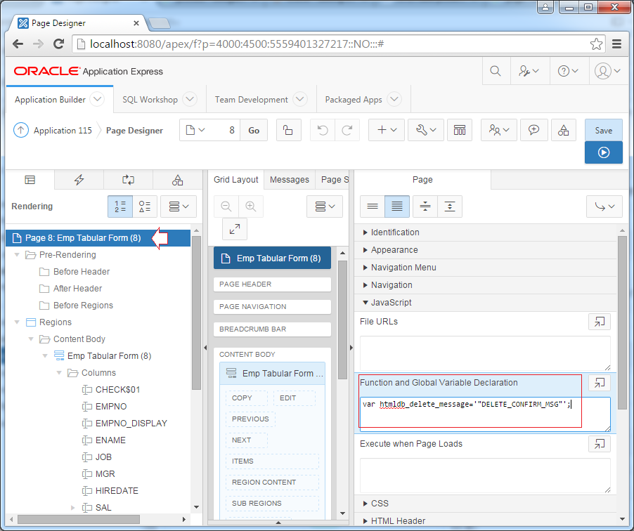Click the File URLs text area
634x531 pixels.
point(485,353)
